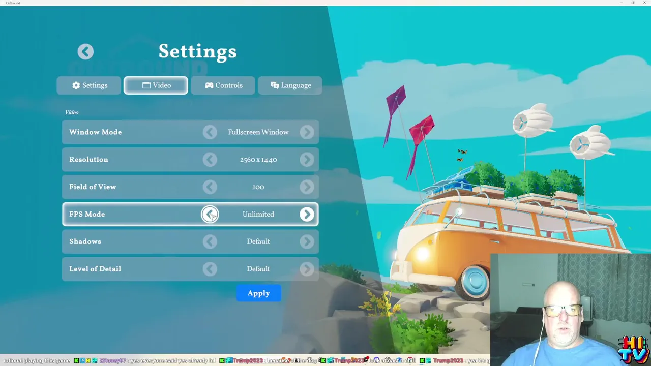Click the back arrow beside Settings title
The image size is (651, 366).
pyautogui.click(x=85, y=51)
